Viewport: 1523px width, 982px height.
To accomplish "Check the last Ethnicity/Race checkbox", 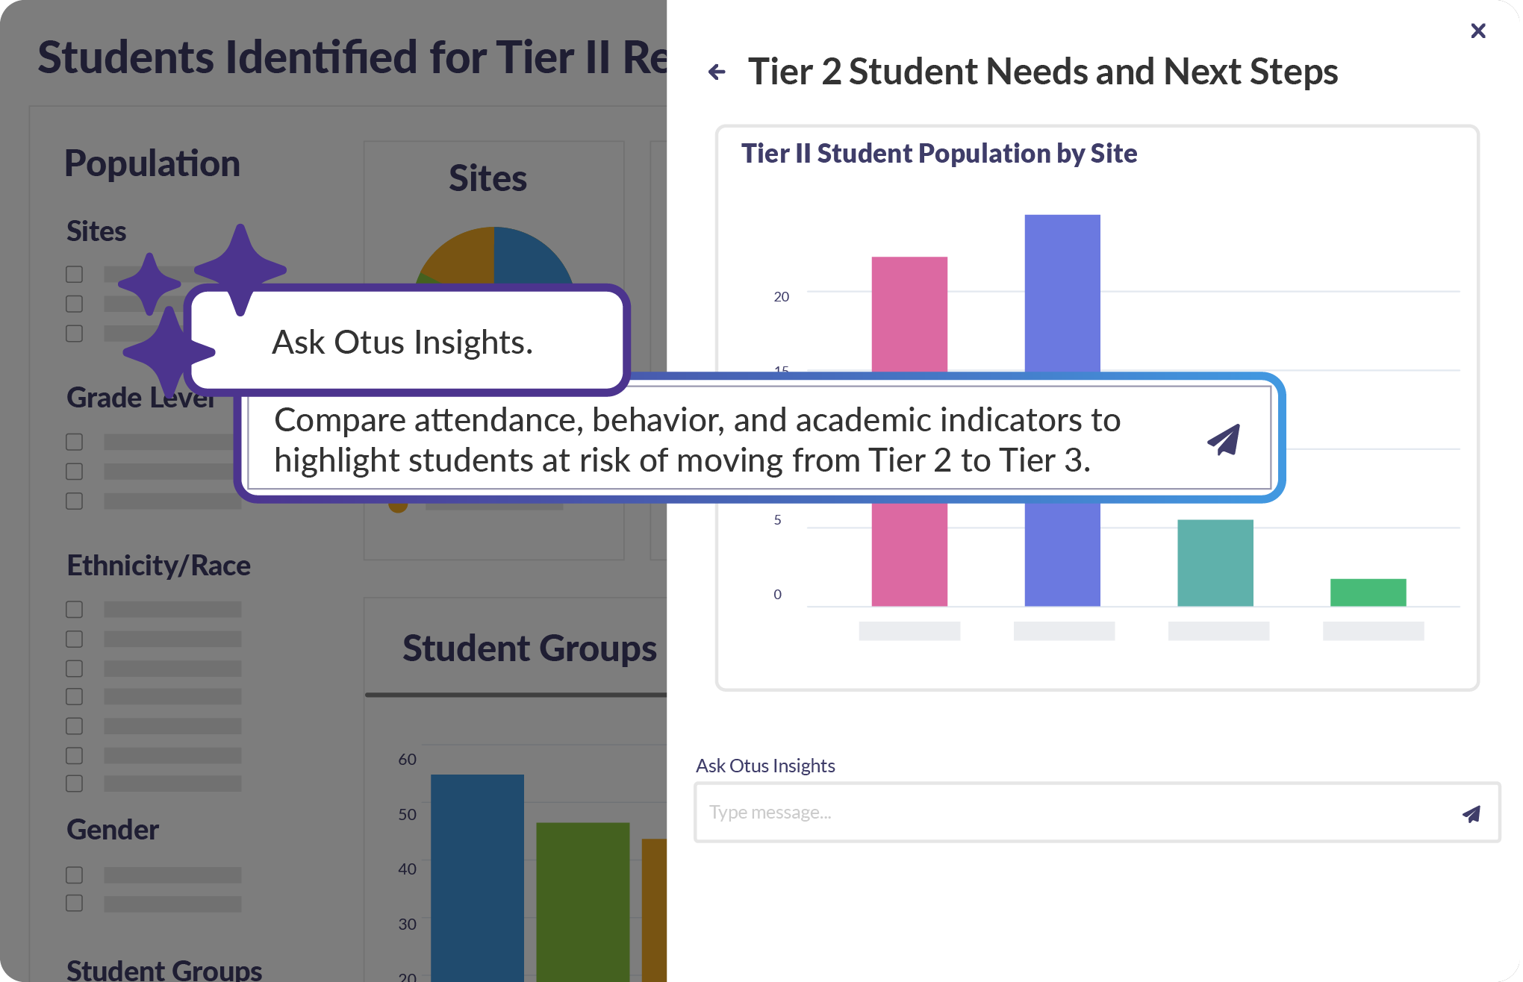I will pyautogui.click(x=75, y=784).
